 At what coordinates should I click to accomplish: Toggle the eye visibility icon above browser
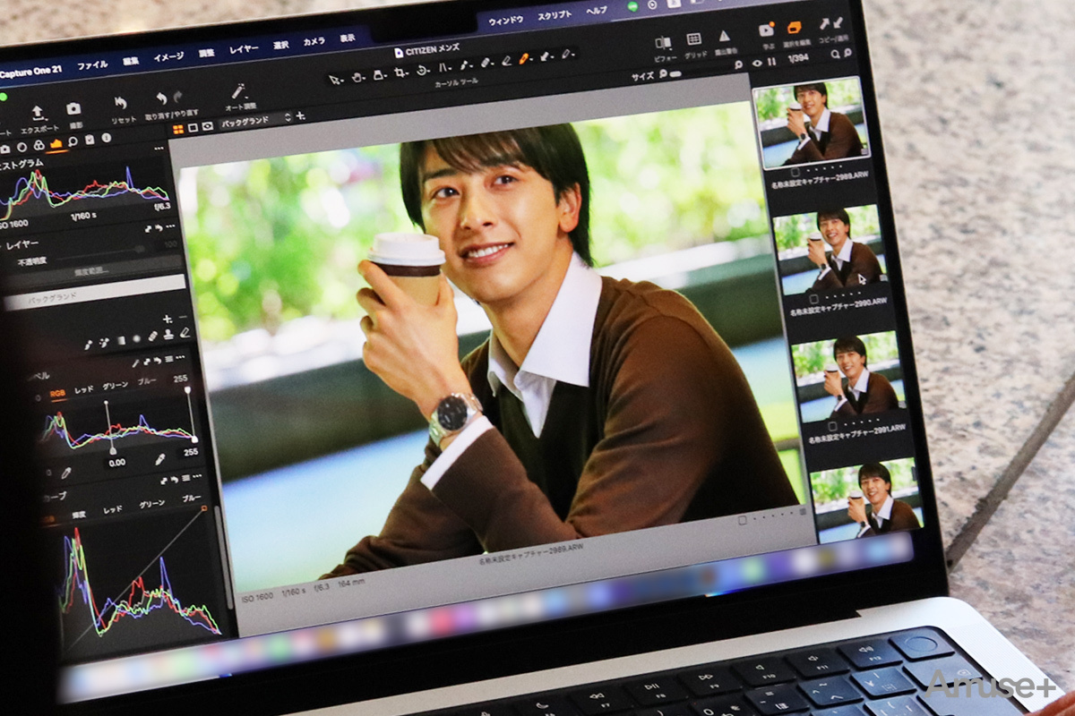point(757,63)
